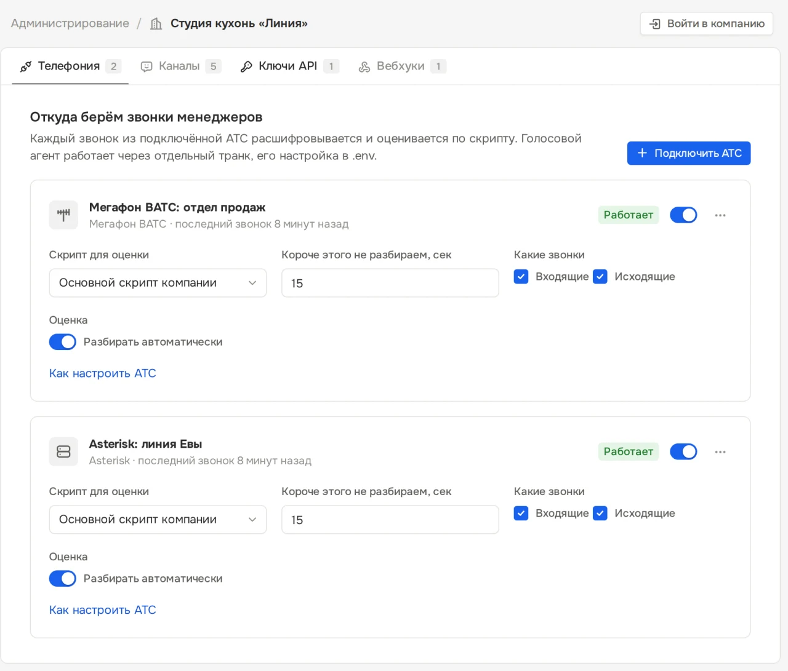This screenshot has width=788, height=671.
Task: Click the count badge 2 on Телефония tab
Action: (113, 66)
